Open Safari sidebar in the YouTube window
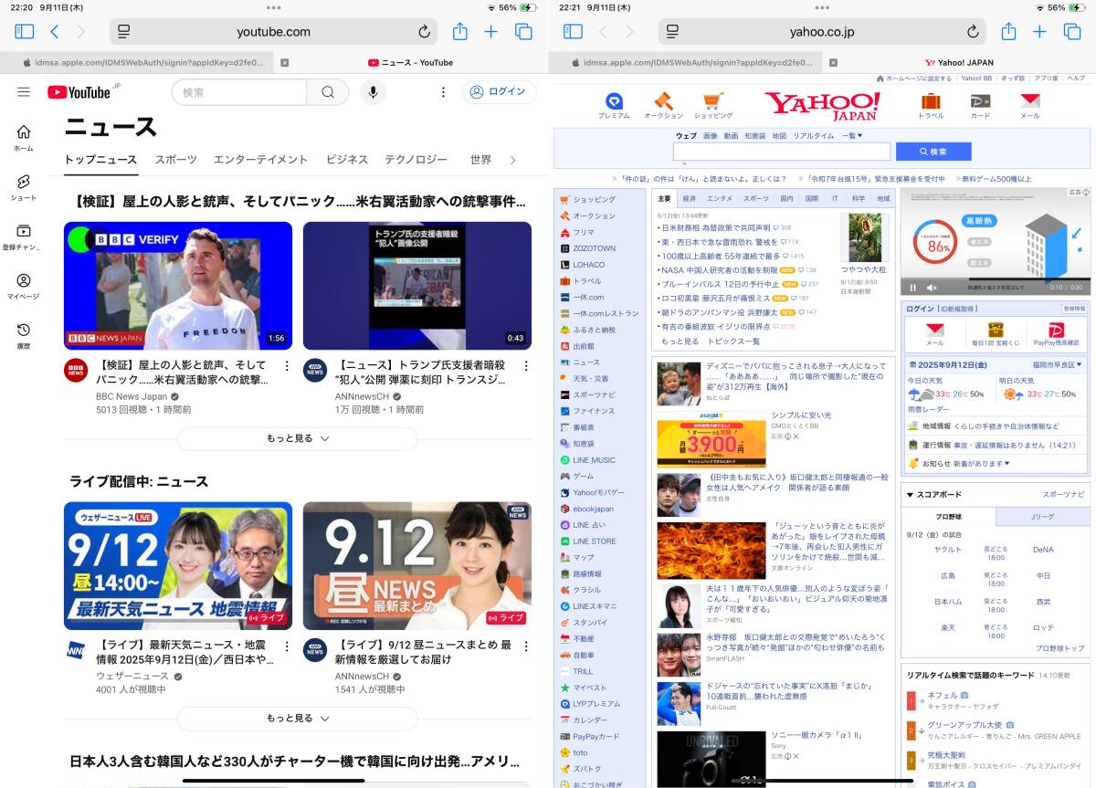The image size is (1096, 788). (25, 32)
